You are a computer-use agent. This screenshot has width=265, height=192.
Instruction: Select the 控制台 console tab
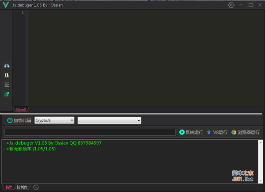pyautogui.click(x=22, y=187)
